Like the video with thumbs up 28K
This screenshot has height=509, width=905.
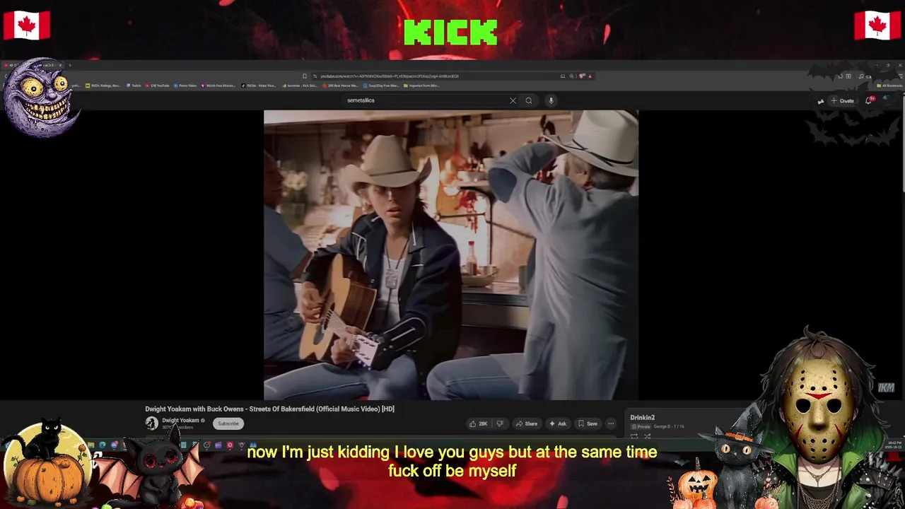pos(479,423)
